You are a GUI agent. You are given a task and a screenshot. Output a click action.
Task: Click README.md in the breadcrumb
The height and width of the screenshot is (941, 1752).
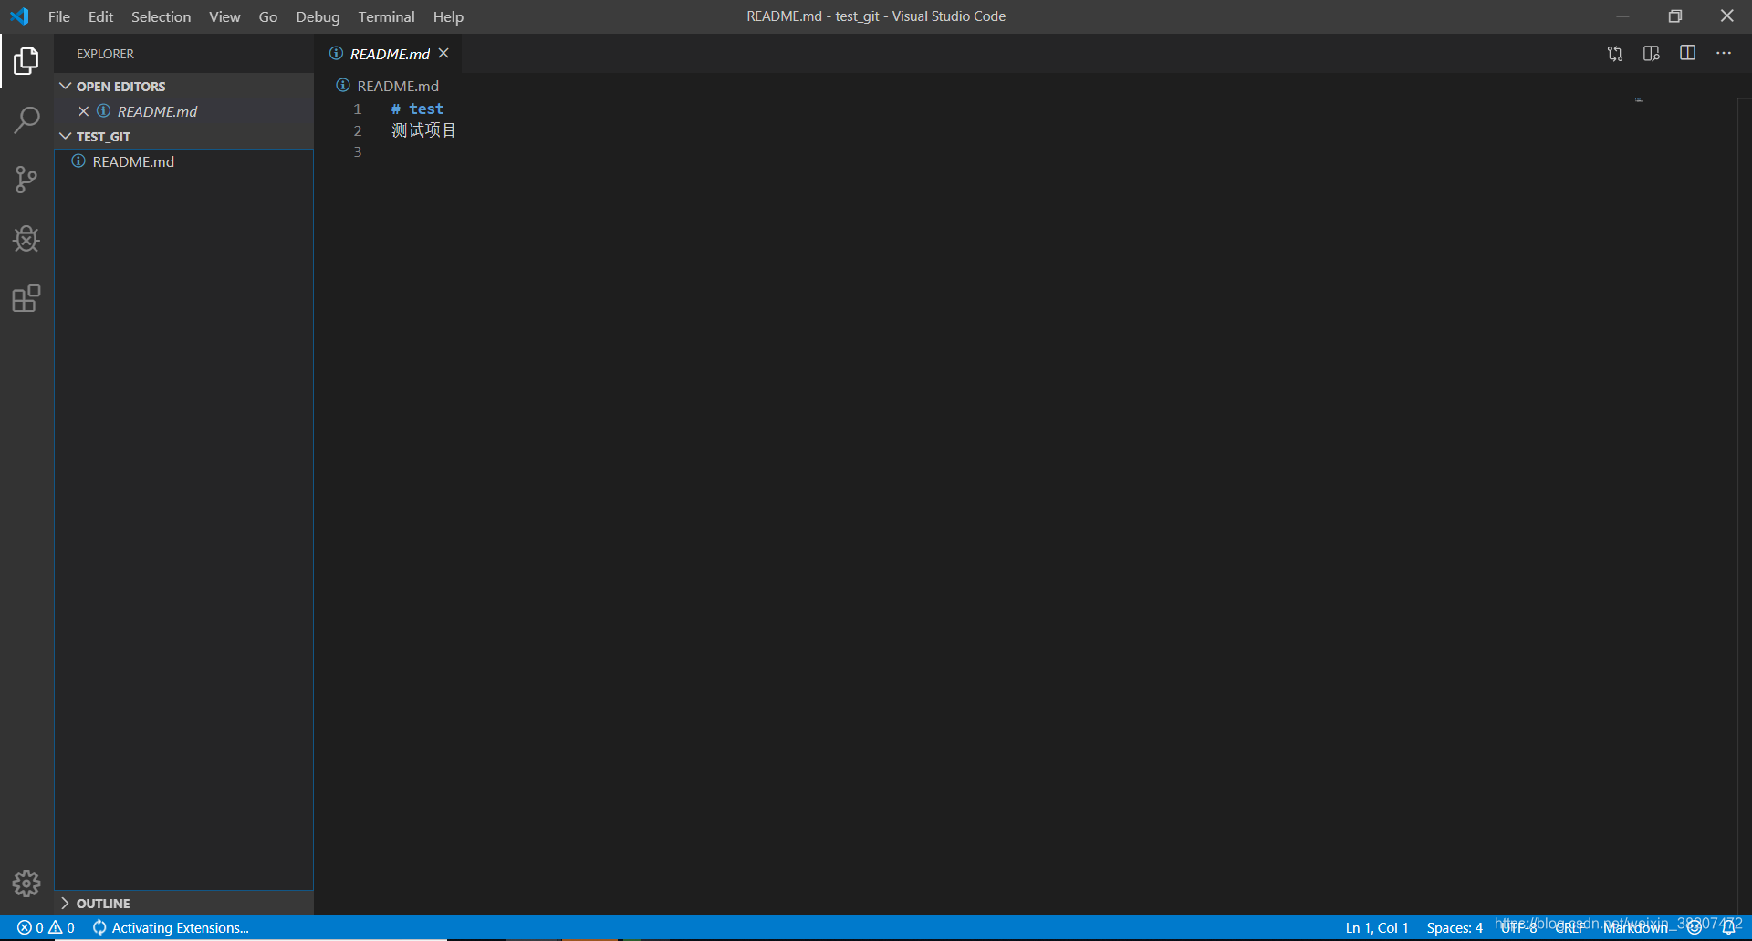click(398, 86)
